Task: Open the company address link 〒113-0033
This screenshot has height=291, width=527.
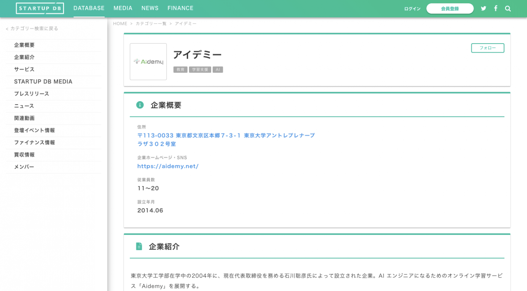Action: (x=226, y=139)
